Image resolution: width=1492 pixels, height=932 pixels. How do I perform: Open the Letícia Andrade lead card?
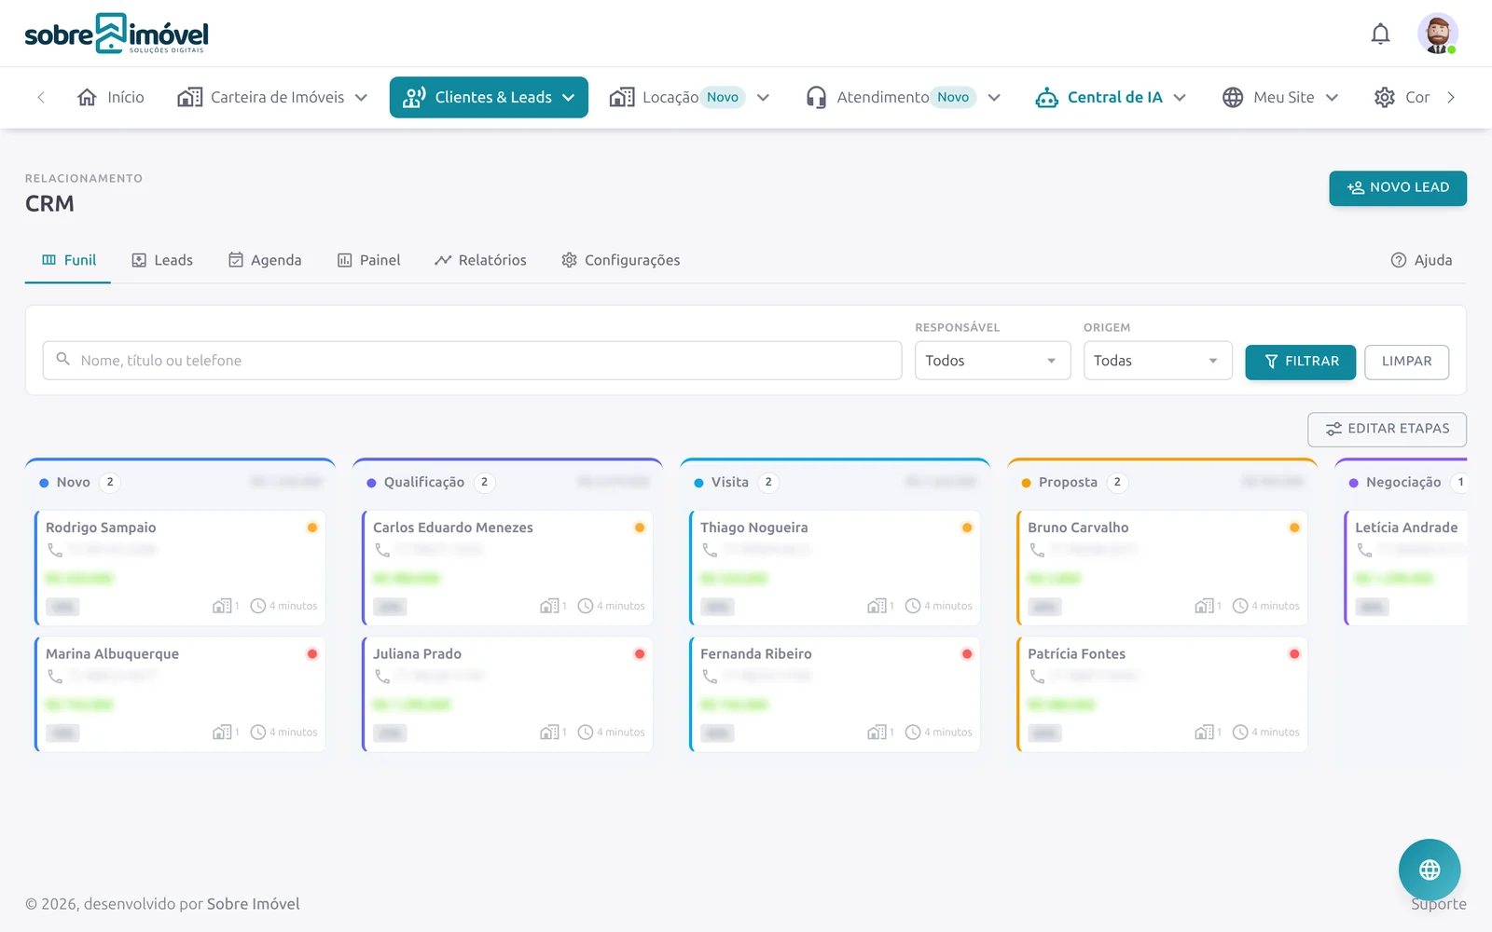[1406, 568]
